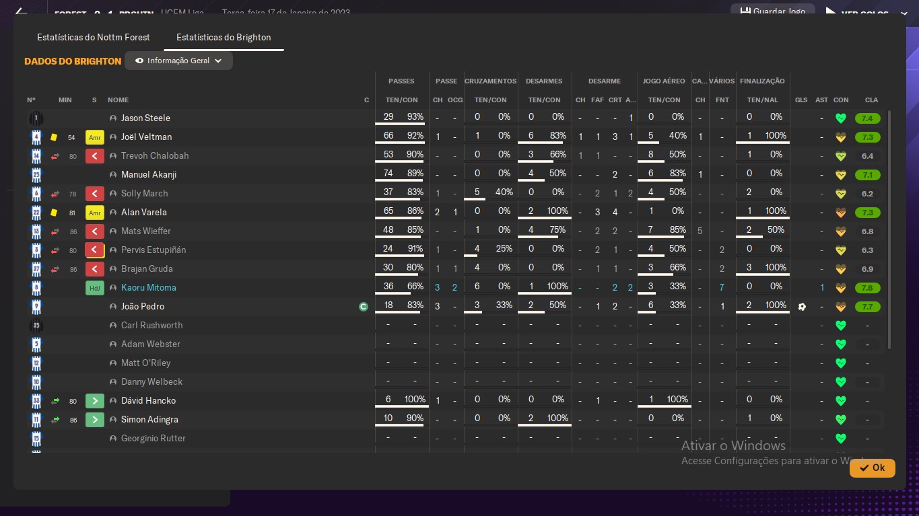Screen dimensions: 919x516
Task: Click Georginio Rutter's green condition heart
Action: click(x=840, y=439)
